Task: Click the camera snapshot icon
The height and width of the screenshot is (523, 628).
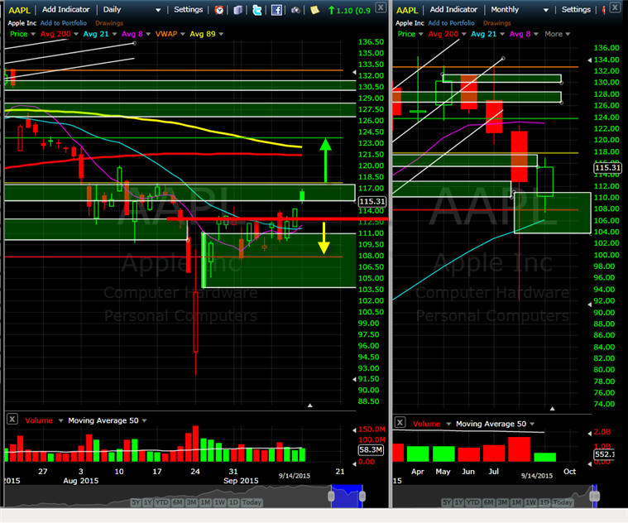Action: [295, 10]
